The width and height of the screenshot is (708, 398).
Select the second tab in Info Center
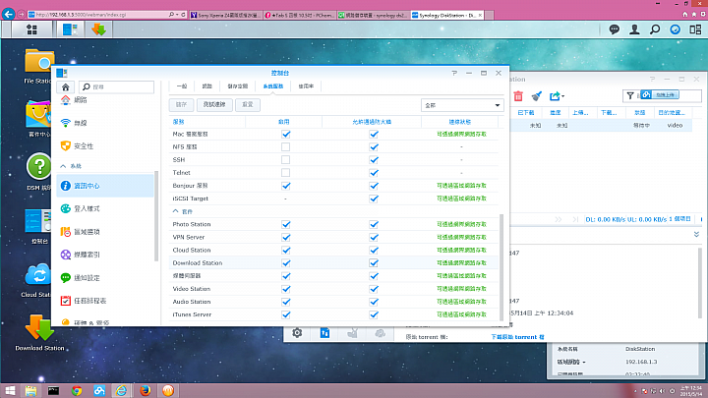click(206, 86)
